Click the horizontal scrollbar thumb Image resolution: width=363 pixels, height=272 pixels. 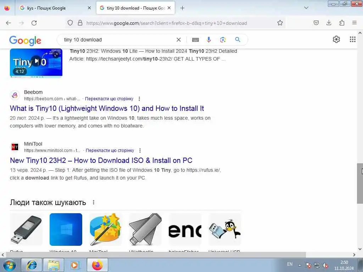tap(156, 255)
